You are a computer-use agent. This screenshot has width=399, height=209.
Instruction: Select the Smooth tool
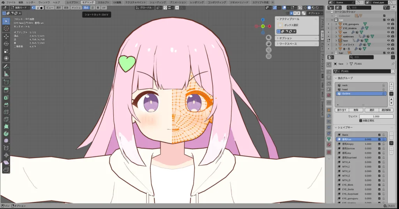pyautogui.click(x=6, y=141)
